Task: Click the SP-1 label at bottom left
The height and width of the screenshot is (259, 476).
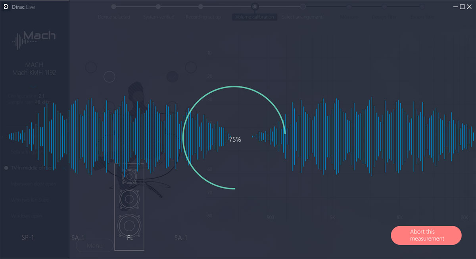Action: [x=28, y=238]
